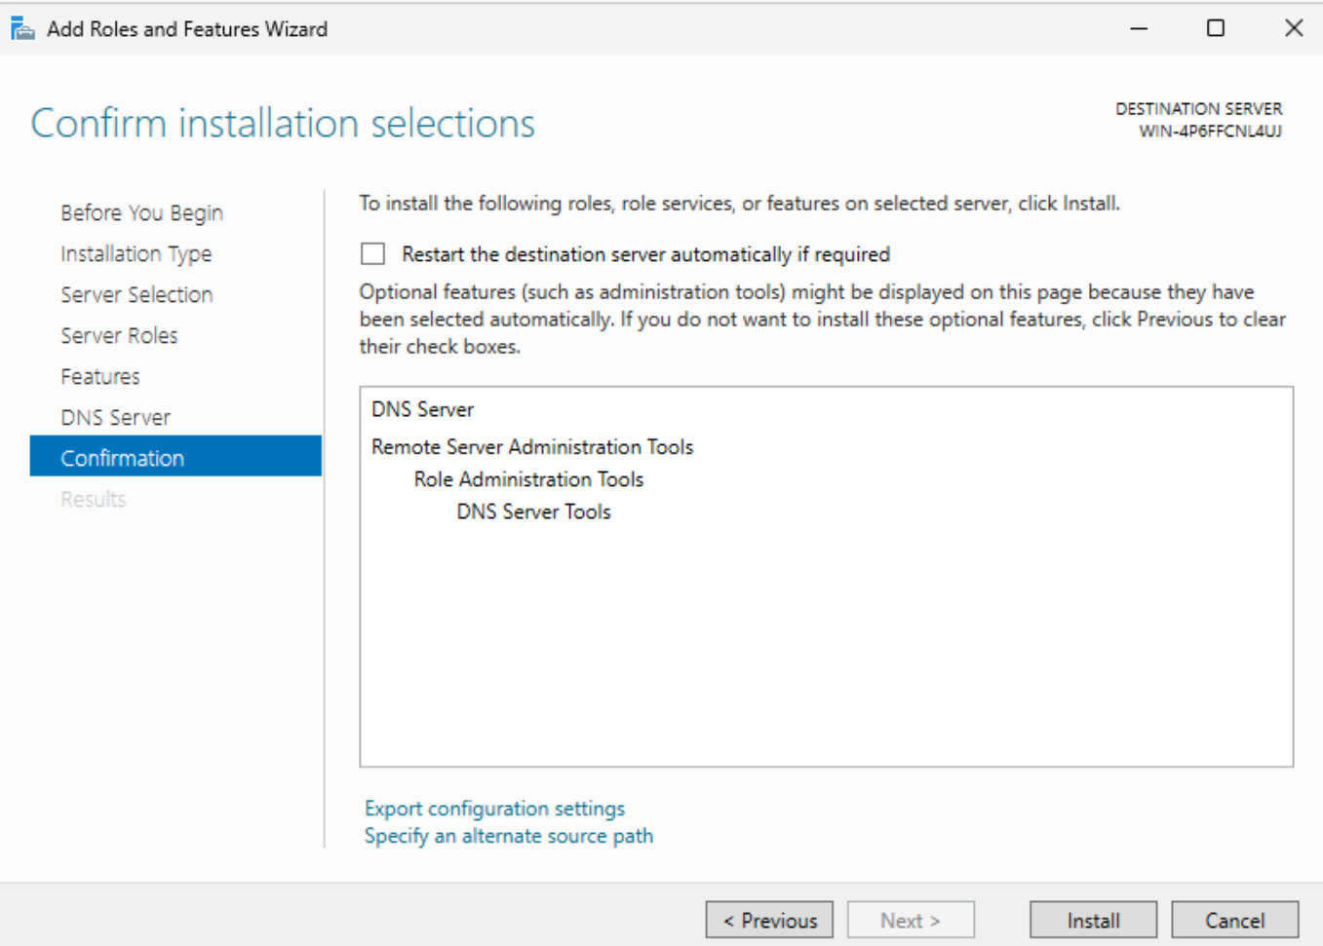
Task: Select the Confirmation step
Action: 122,459
